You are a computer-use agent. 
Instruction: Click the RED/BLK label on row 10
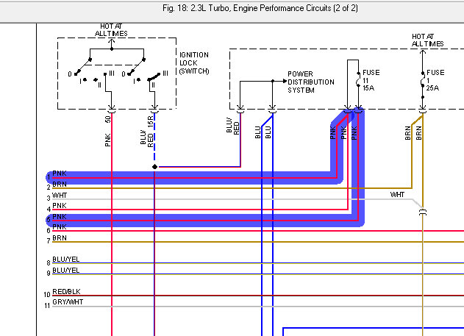[x=65, y=293]
